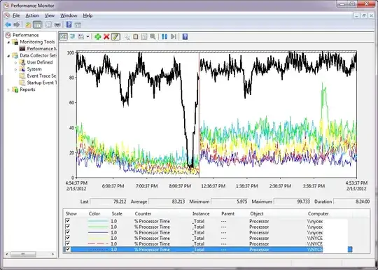Click the Paste Counter List clipboard icon
Screen dimensions: 378x270
click(136, 36)
